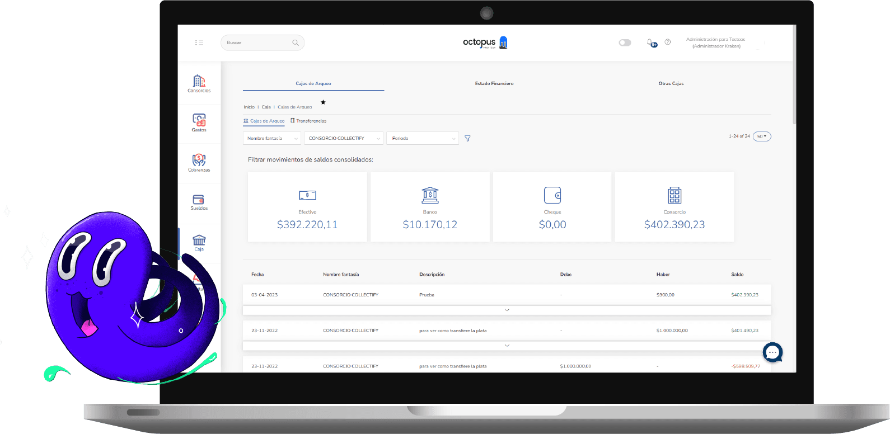Select the Banco balance card
The height and width of the screenshot is (434, 890).
[x=430, y=207]
